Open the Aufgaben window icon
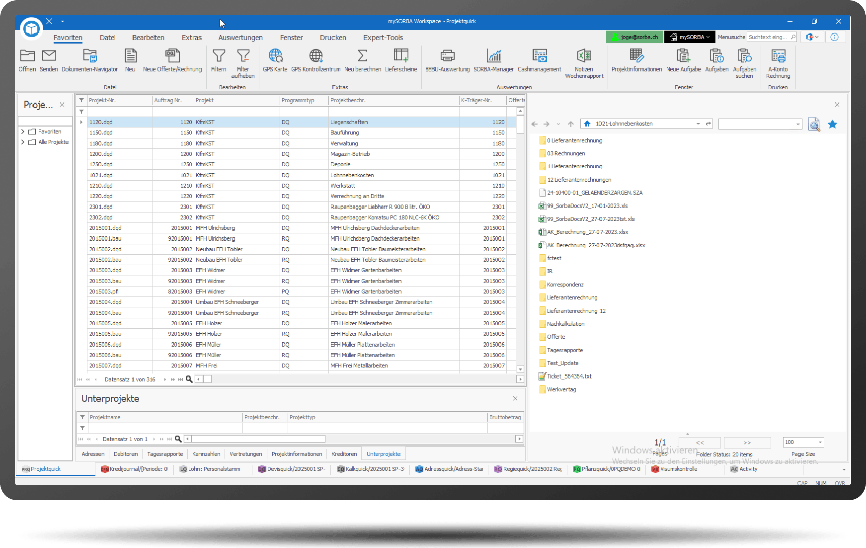Image resolution: width=866 pixels, height=548 pixels. click(x=717, y=56)
